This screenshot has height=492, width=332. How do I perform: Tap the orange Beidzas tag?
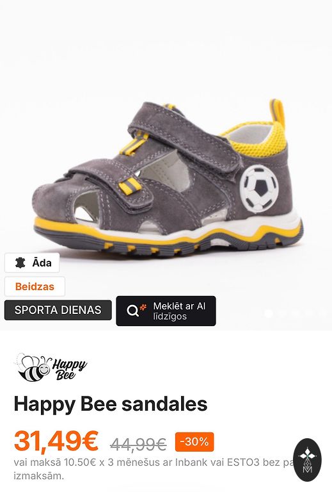coord(35,286)
